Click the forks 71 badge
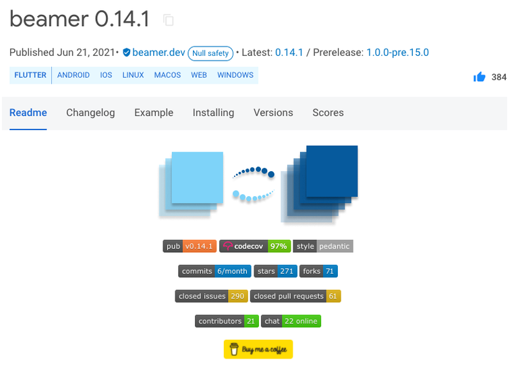This screenshot has width=518, height=366. 318,271
